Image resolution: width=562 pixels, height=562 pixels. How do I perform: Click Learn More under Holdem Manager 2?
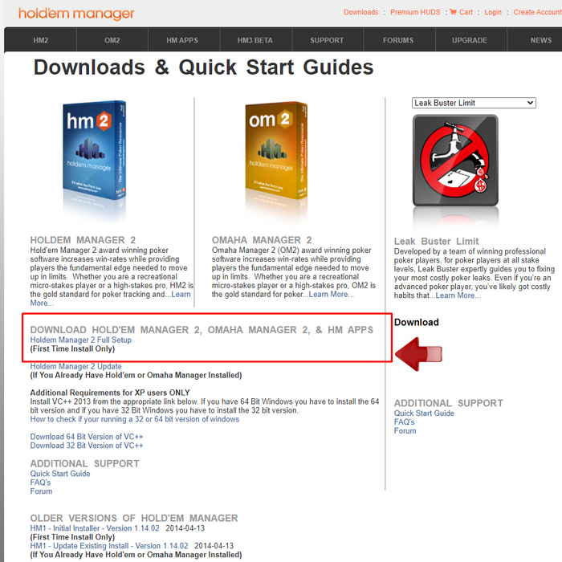click(181, 295)
